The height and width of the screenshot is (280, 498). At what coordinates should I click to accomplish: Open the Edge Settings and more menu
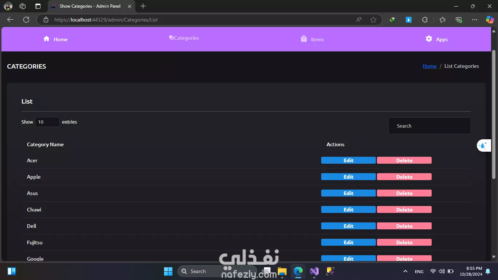(x=474, y=20)
